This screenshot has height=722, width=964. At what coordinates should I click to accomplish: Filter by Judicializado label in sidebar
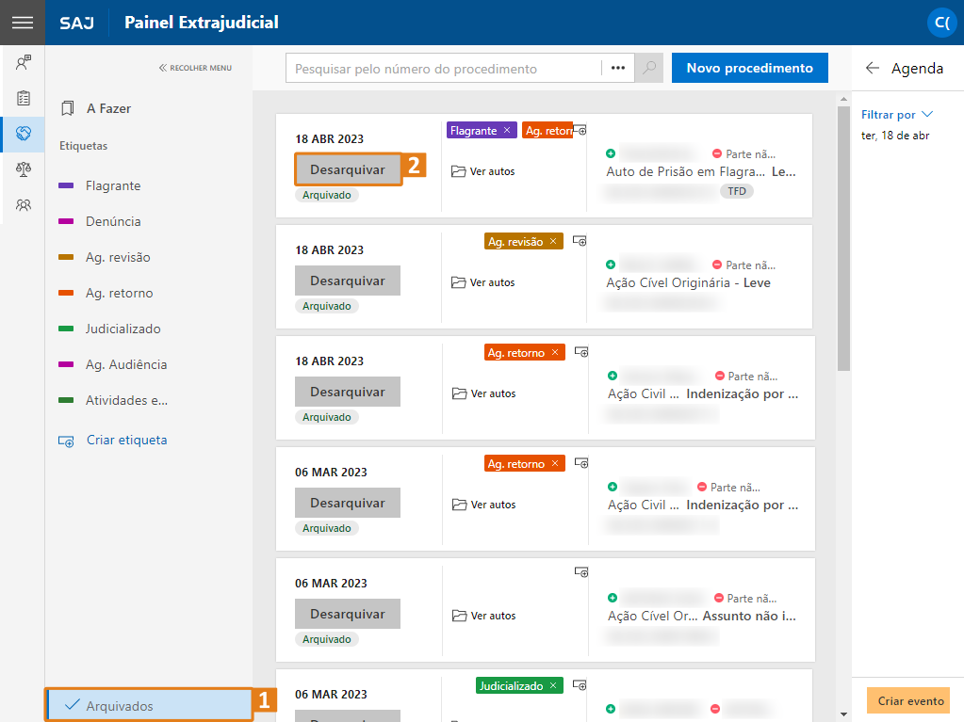pos(109,329)
